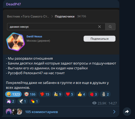Image resolution: width=135 pixels, height=119 pixels.
Task: Click the pill reaction with 1
Action: (x=34, y=101)
